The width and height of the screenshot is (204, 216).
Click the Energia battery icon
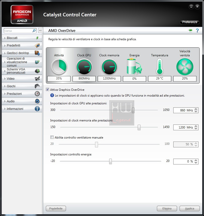pyautogui.click(x=134, y=67)
